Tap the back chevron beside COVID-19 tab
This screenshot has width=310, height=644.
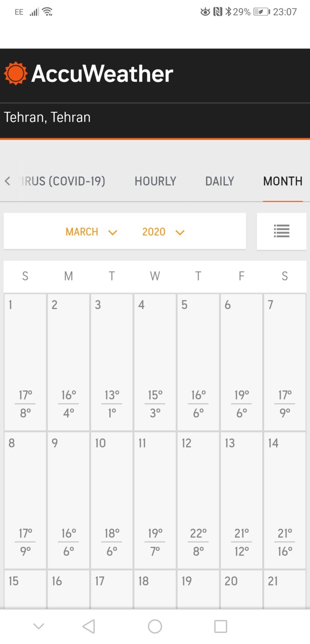pyautogui.click(x=7, y=181)
